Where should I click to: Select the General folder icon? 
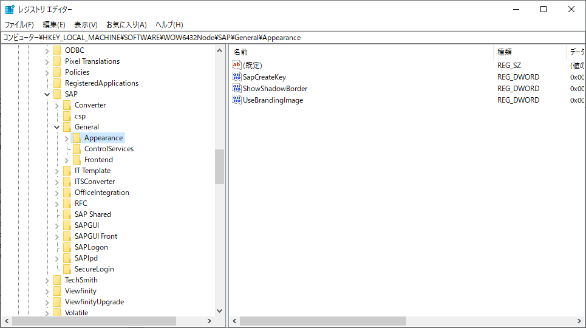coord(67,127)
